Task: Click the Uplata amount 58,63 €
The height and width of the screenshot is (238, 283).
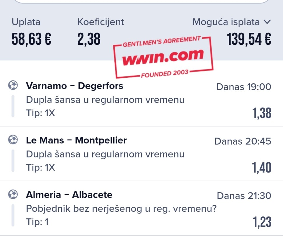Action: [32, 39]
